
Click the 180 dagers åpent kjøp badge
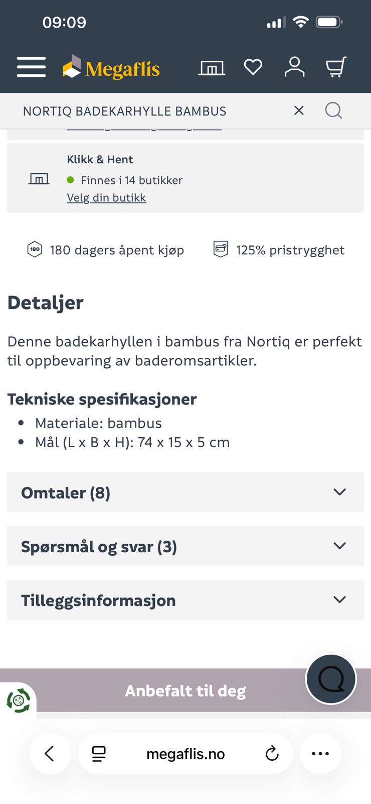pos(105,250)
